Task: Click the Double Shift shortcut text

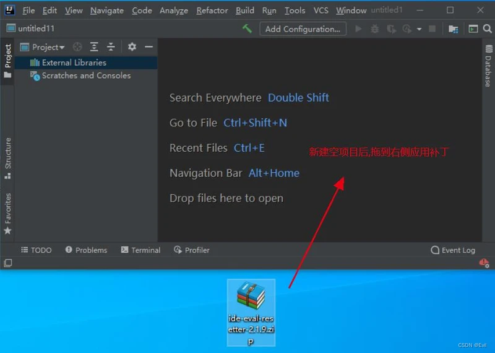Action: (x=298, y=98)
